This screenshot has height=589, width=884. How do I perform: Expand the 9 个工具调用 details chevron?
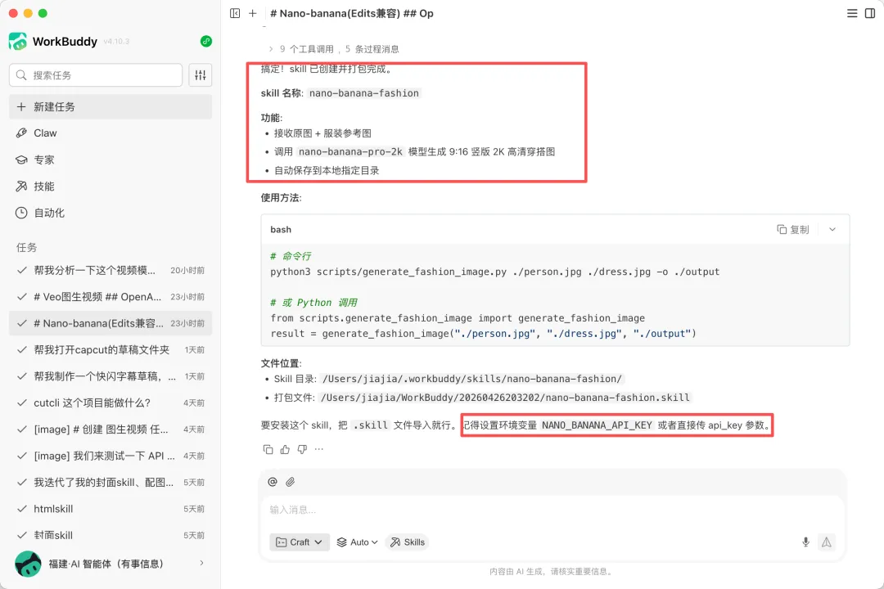tap(271, 49)
